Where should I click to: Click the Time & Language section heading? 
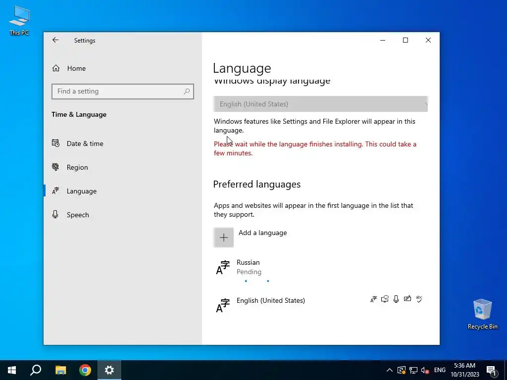79,114
